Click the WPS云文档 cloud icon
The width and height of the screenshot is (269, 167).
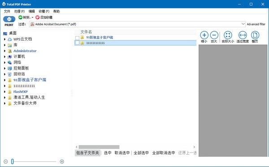[x=10, y=39]
